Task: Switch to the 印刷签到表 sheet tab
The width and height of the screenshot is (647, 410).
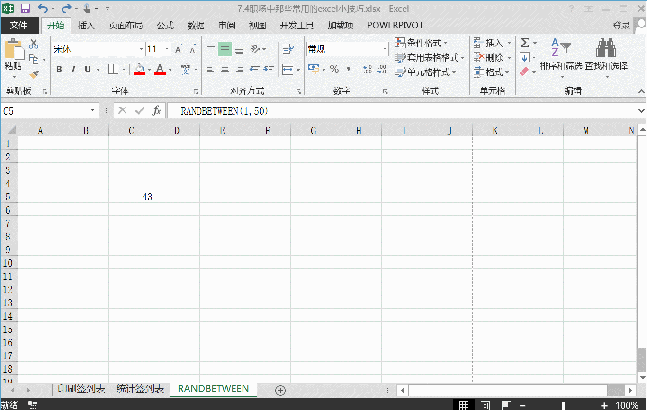Action: tap(81, 389)
